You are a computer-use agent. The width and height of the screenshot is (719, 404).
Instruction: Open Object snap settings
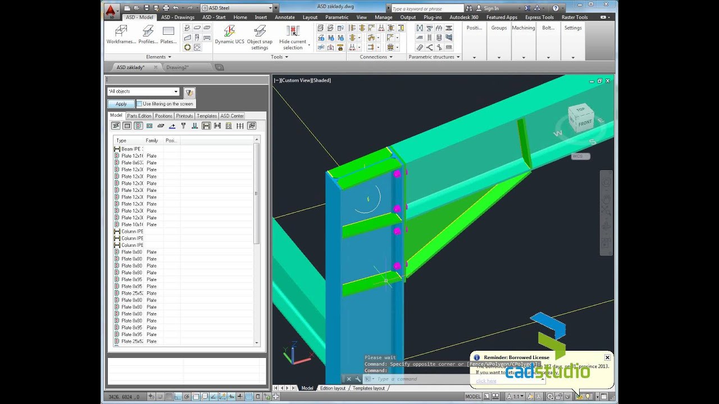[260, 37]
